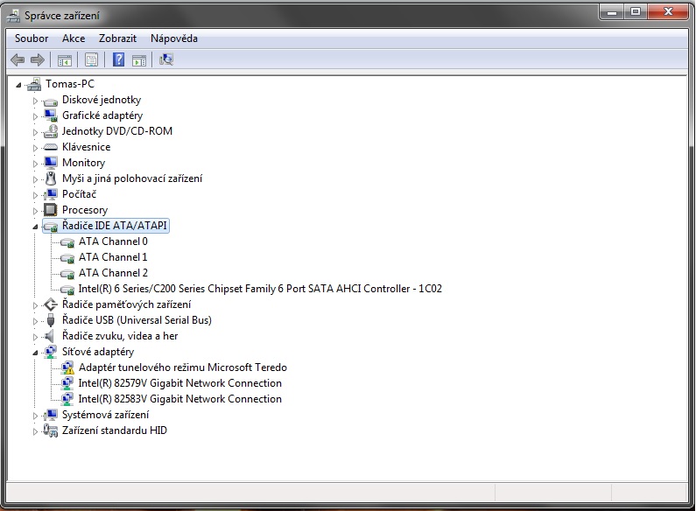Viewport: 696px width, 511px height.
Task: Expand the Jednotky DVD/CD-ROM node
Action: point(35,132)
